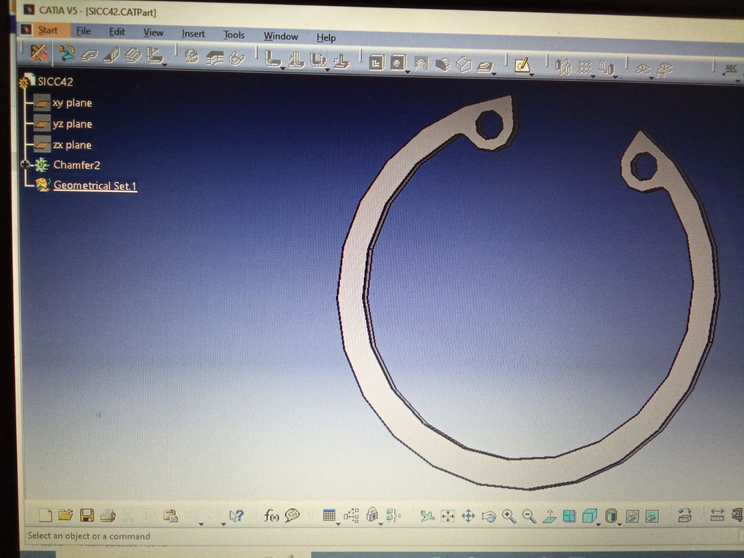Open the Isometric View dropdown arrow

coord(599,524)
